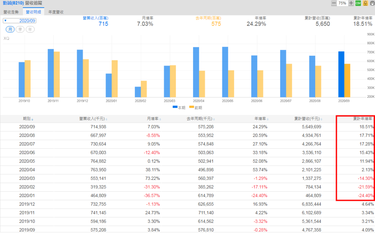
Task: Click the 期別 column header text
Action: 26,119
